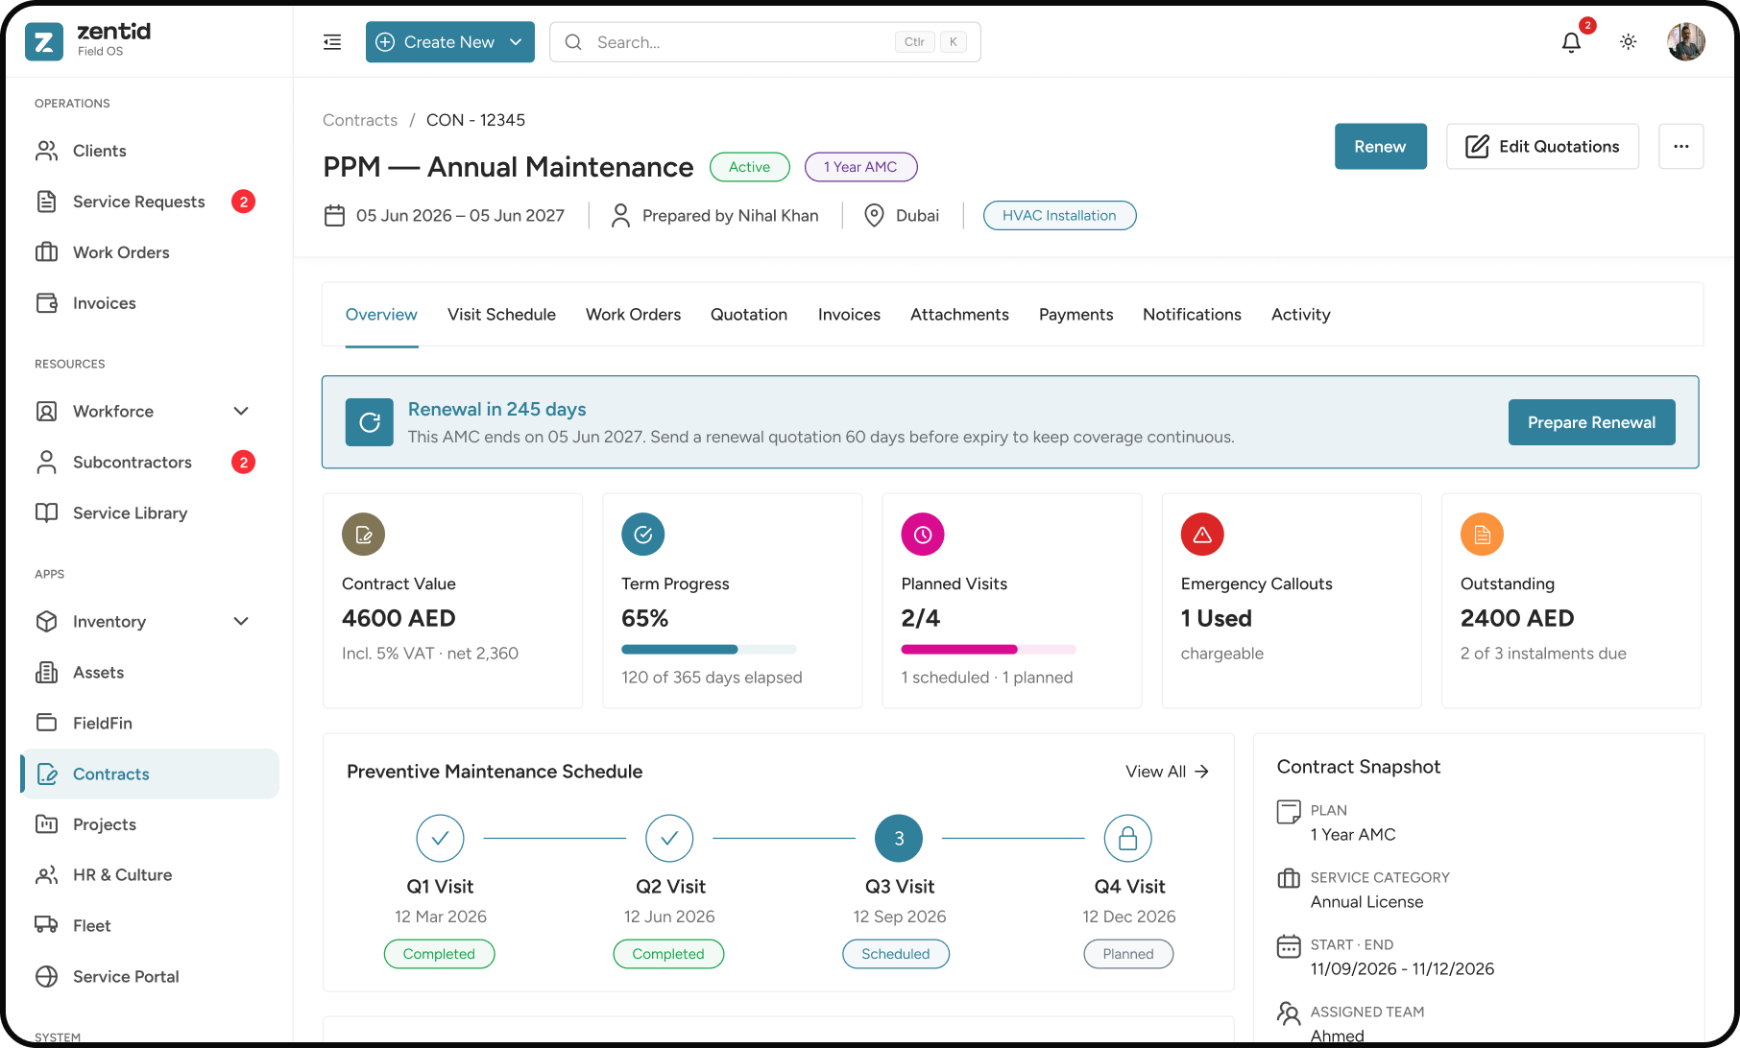The height and width of the screenshot is (1048, 1740).
Task: Click the 1 Year AMC tag
Action: coord(860,167)
